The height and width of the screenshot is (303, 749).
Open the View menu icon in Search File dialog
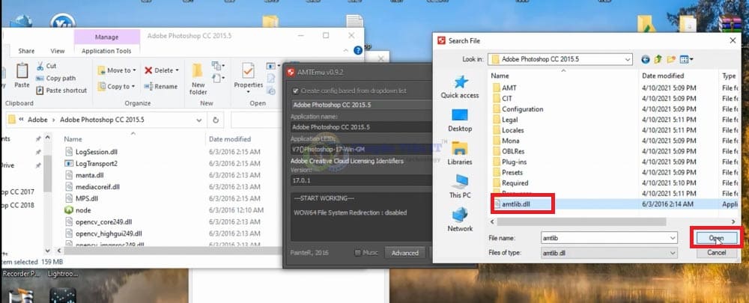686,60
